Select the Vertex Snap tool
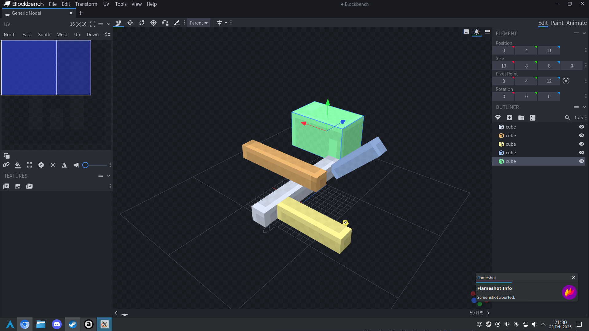Screen dimensions: 589x331 pos(165,23)
